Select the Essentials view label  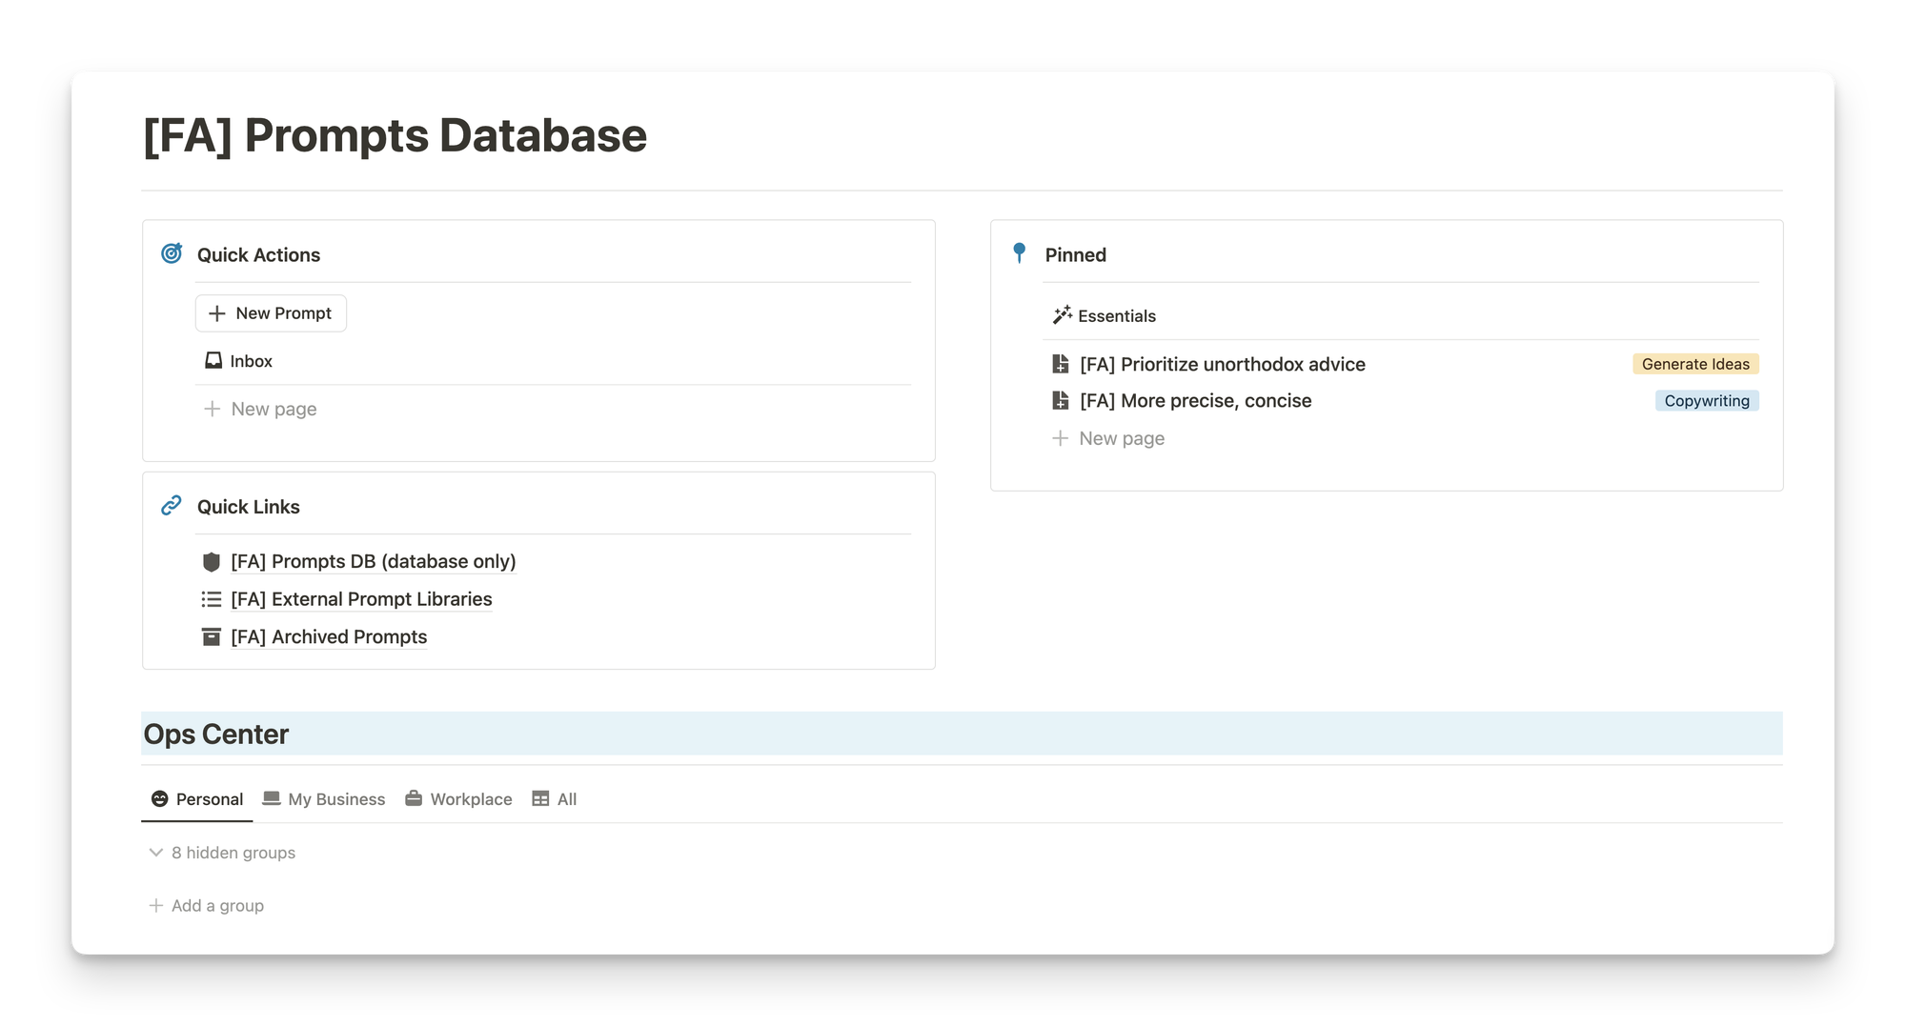coord(1117,315)
